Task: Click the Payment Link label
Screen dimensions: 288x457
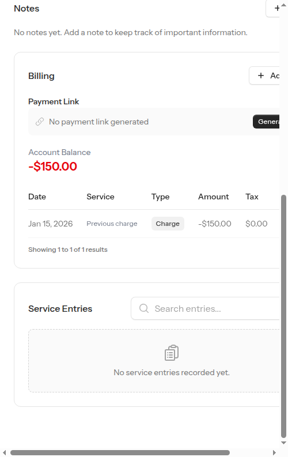Action: click(54, 101)
